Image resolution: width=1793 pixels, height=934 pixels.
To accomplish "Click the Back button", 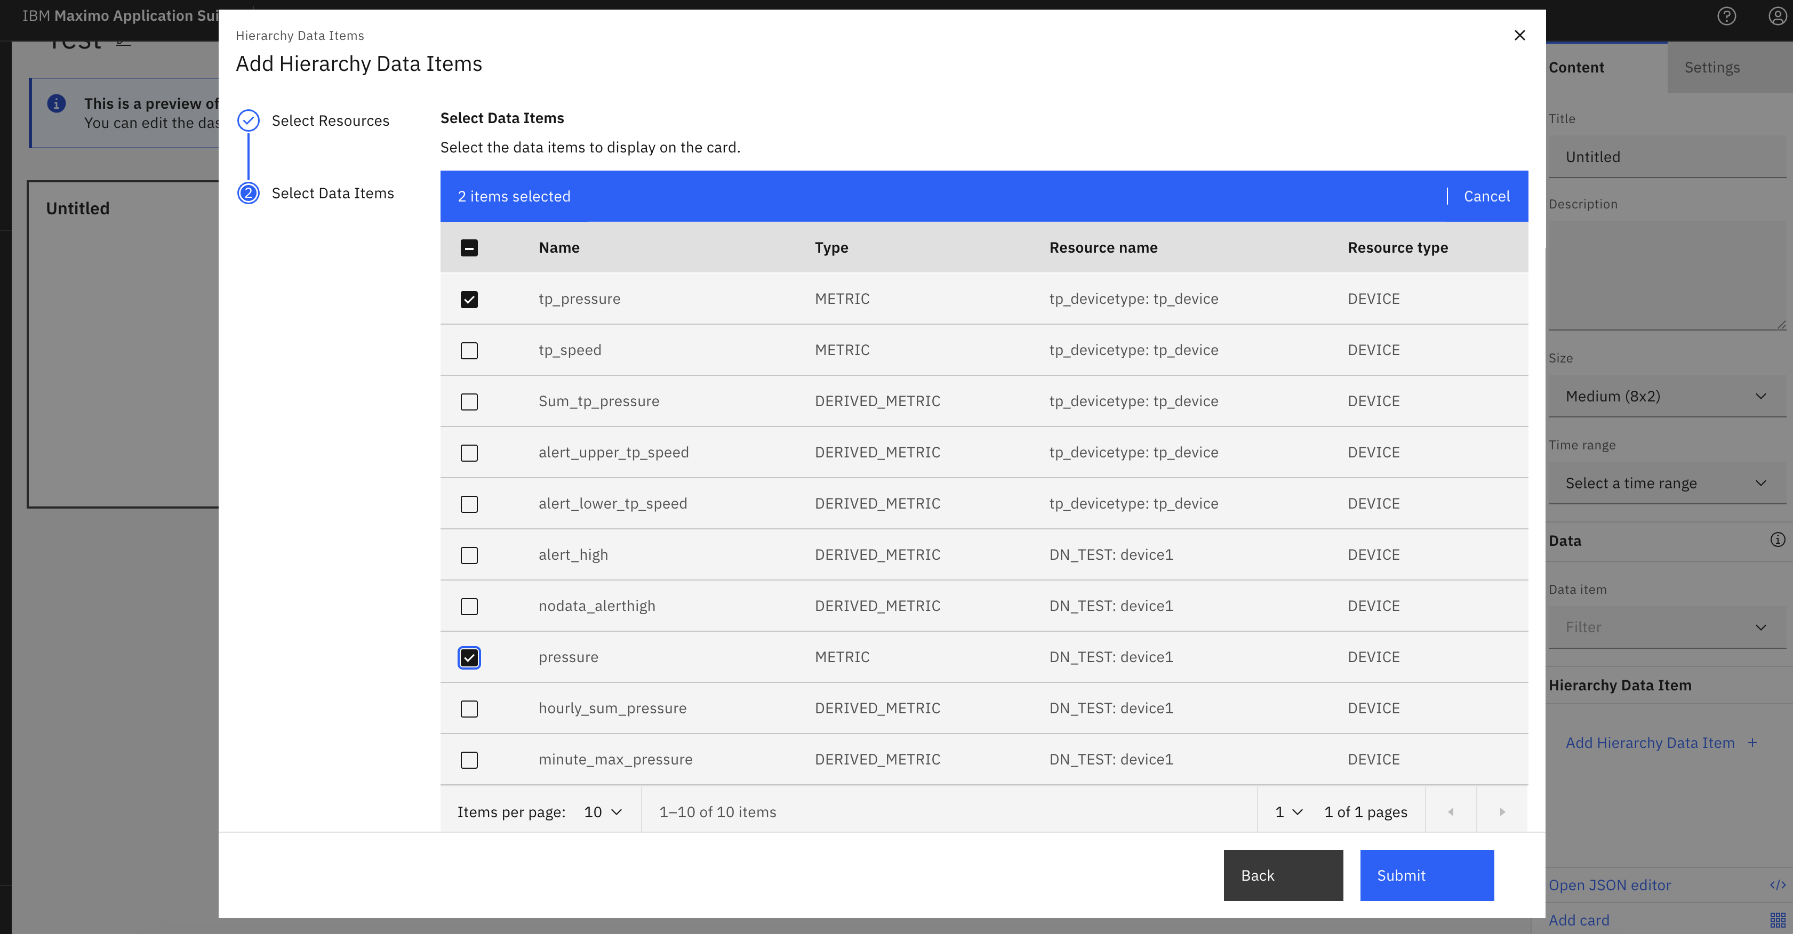I will 1283,875.
